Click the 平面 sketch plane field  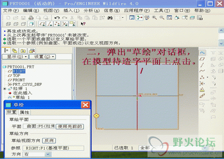click(x=39, y=126)
